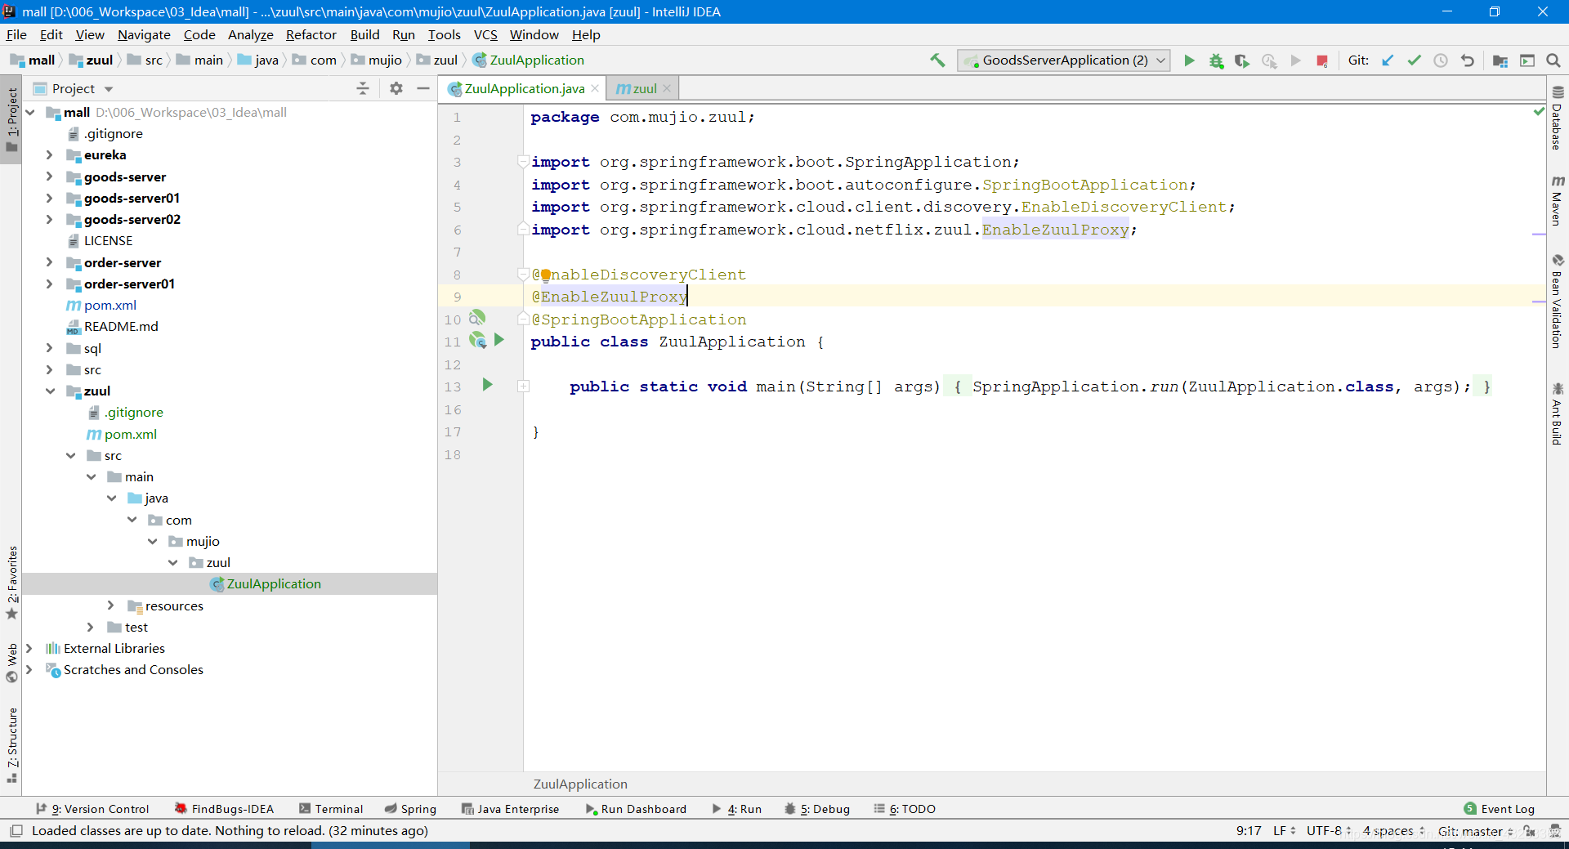Hide the Project panel with minus icon
The image size is (1569, 849).
point(423,88)
